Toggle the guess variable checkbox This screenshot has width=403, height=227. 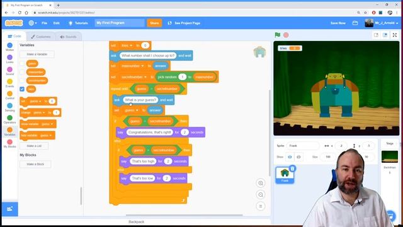pos(22,63)
